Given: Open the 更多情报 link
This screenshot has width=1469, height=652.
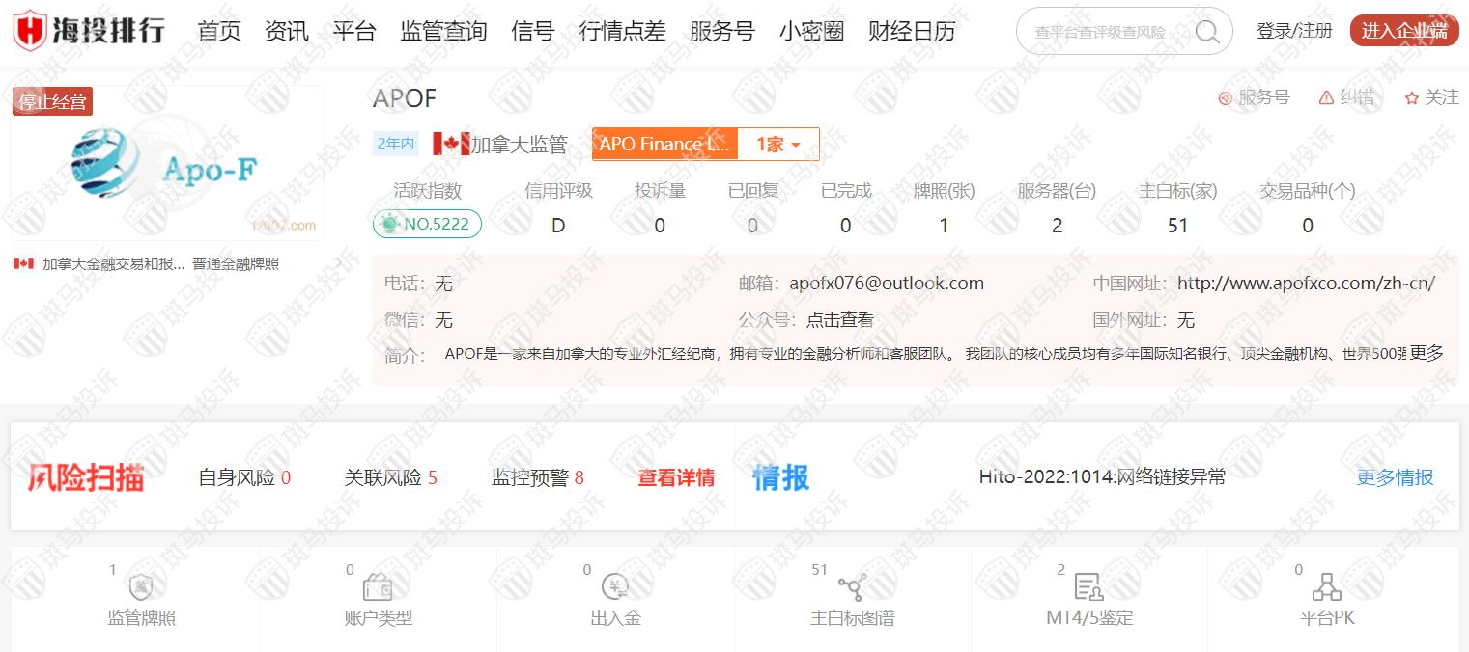Looking at the screenshot, I should point(1395,477).
